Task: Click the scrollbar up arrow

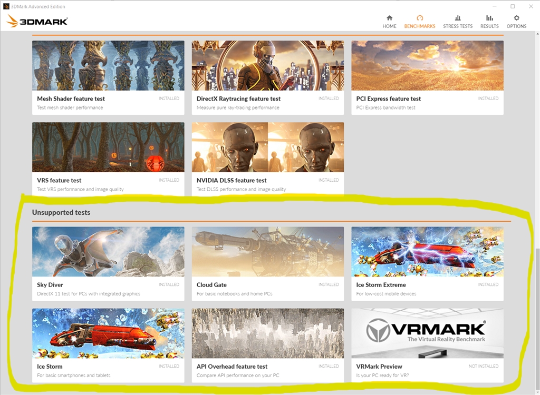Action: click(x=537, y=34)
